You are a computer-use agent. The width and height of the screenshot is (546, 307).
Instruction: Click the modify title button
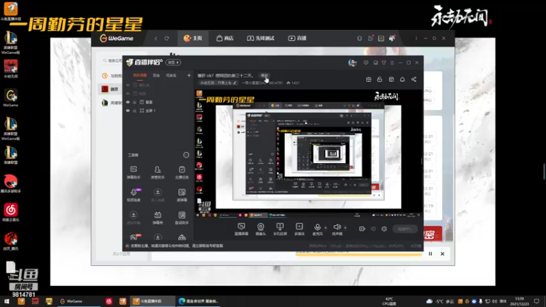pyautogui.click(x=265, y=75)
